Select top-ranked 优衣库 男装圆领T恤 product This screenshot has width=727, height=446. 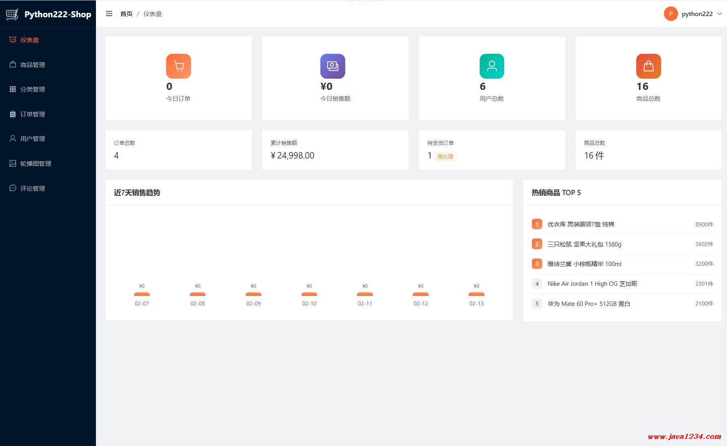click(580, 224)
